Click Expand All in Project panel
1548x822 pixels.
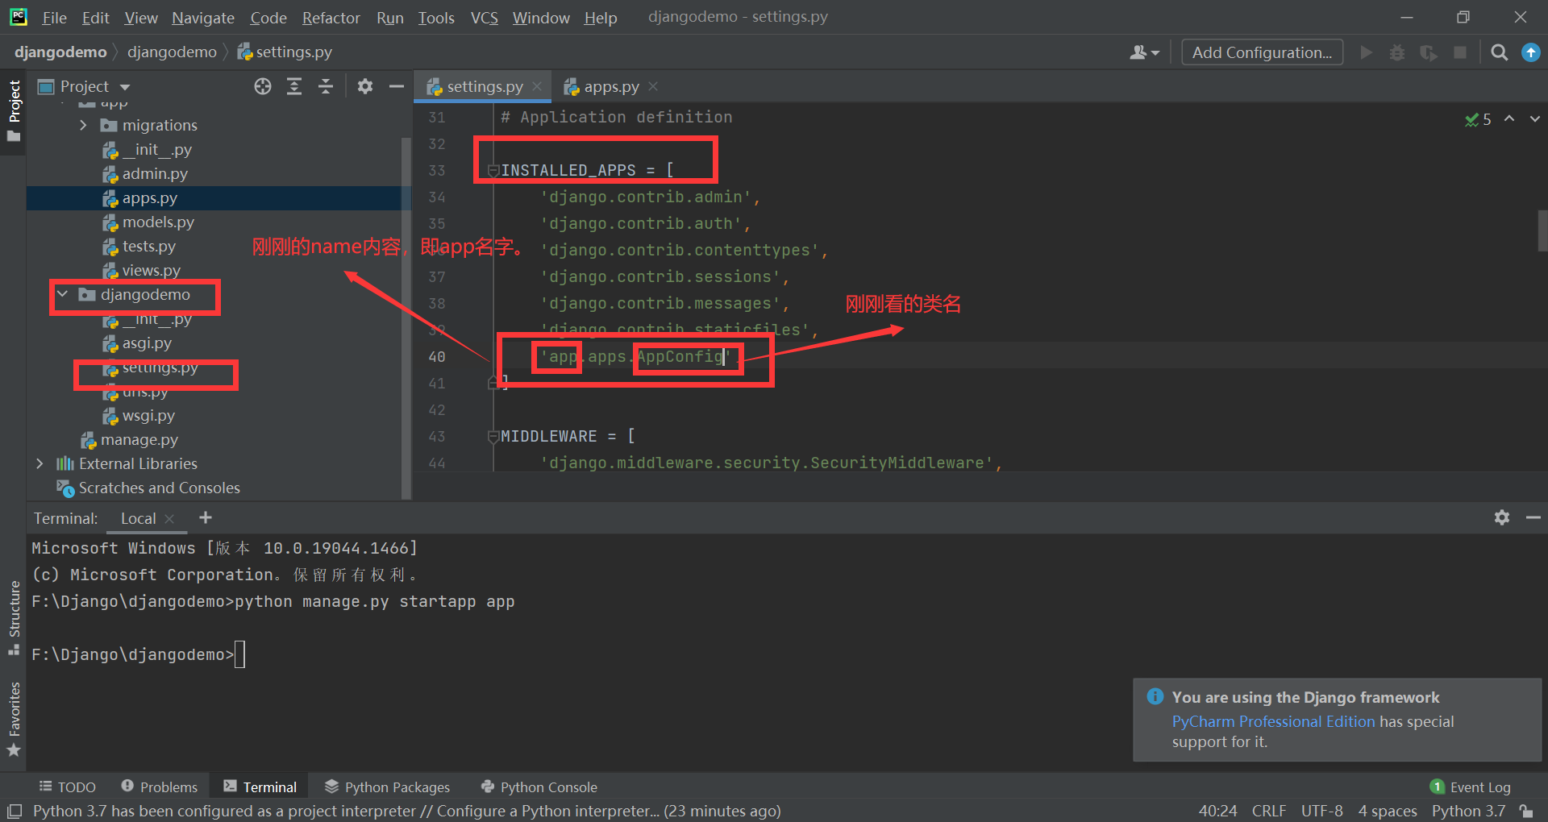tap(294, 86)
